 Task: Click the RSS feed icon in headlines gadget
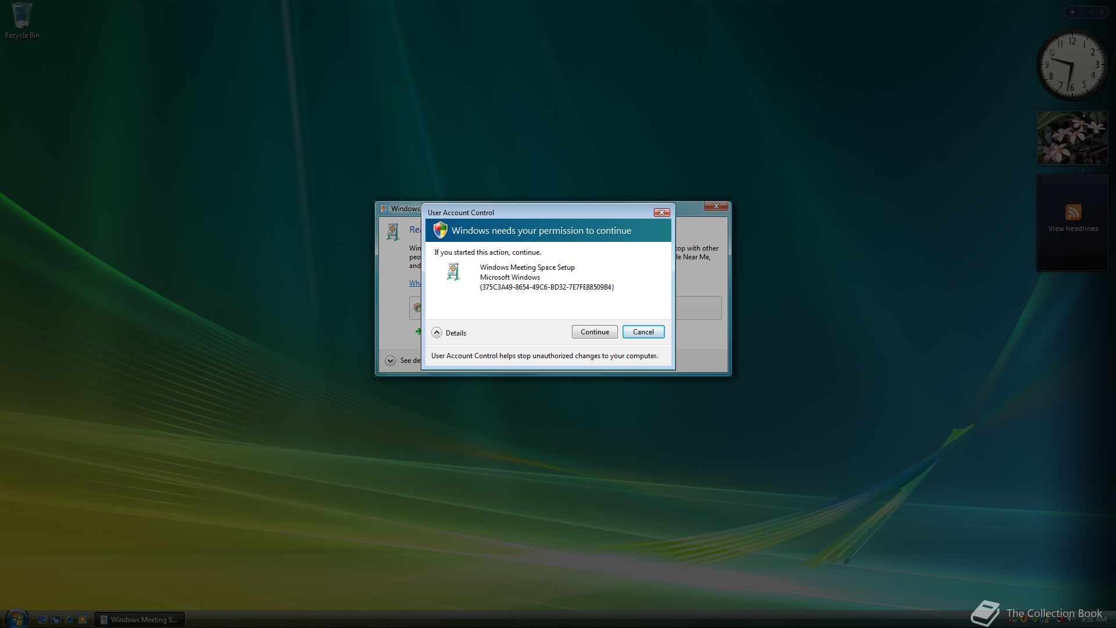(x=1073, y=212)
